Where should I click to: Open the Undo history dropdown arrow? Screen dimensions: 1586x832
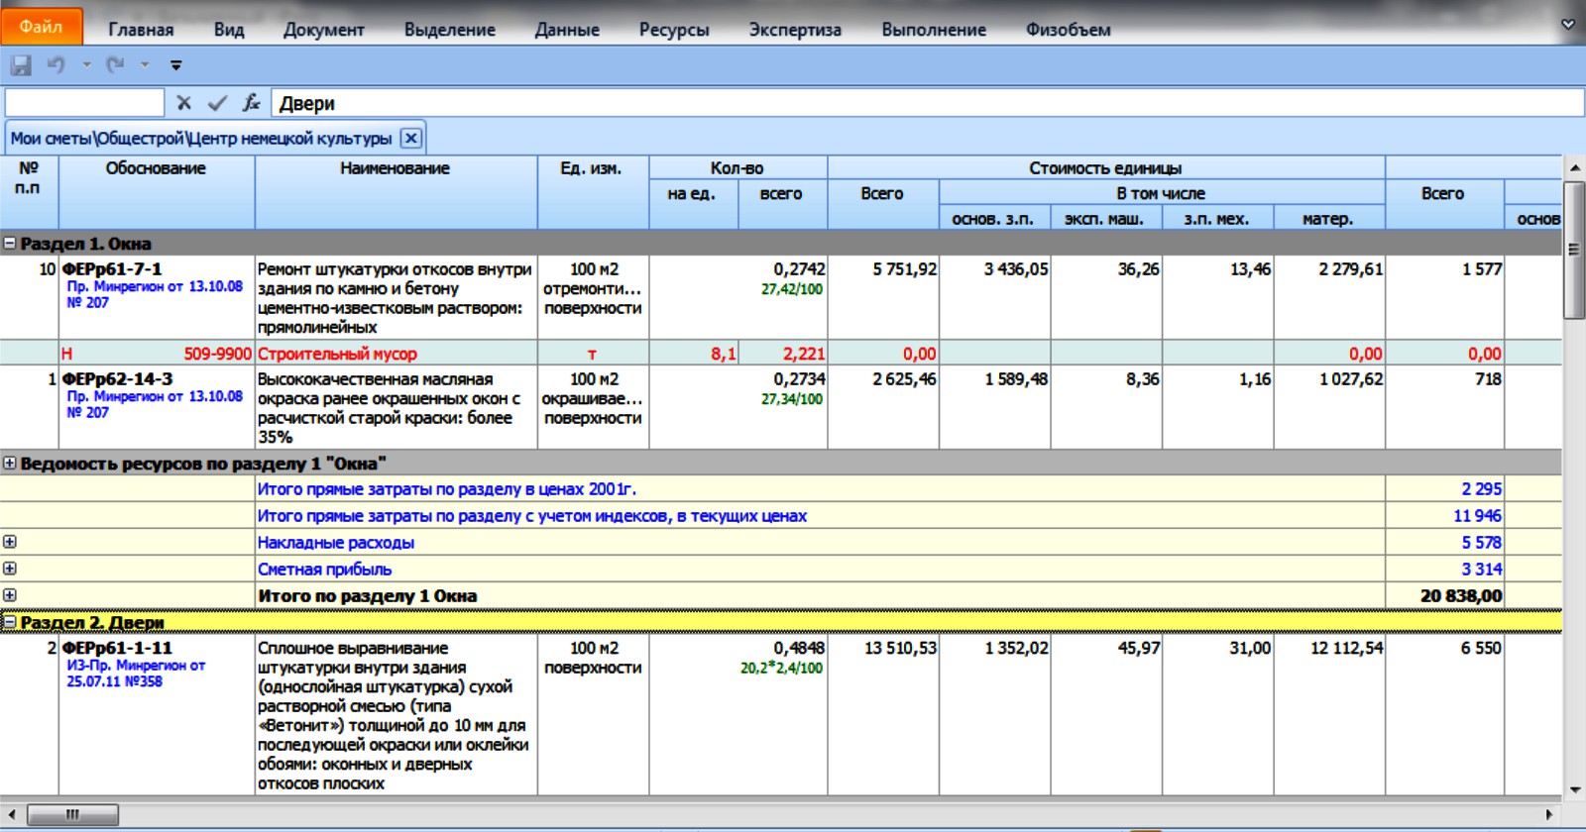click(x=87, y=65)
